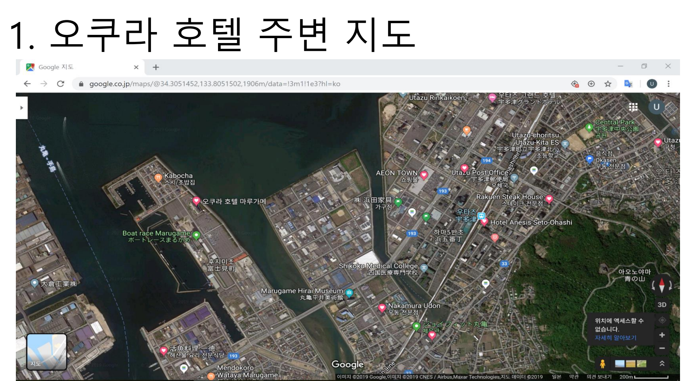Open a new browser tab
This screenshot has width=691, height=381.
(156, 67)
